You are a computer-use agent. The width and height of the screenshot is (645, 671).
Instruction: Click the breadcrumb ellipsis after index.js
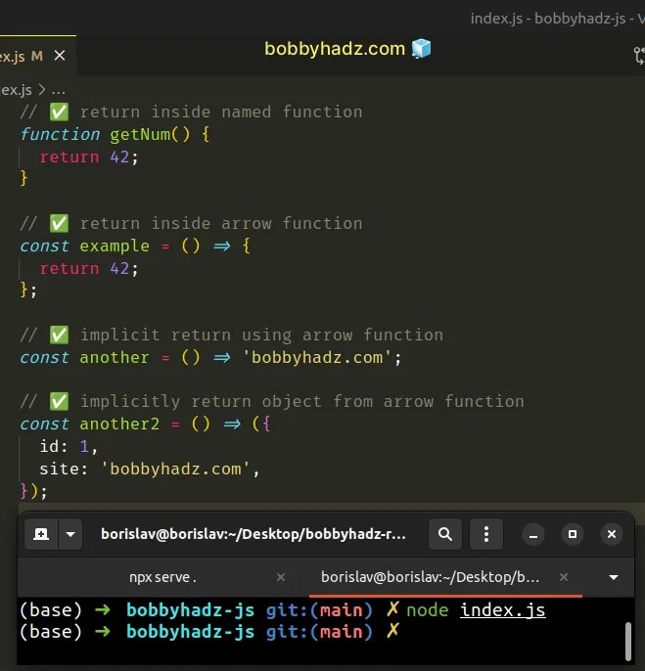[x=59, y=90]
